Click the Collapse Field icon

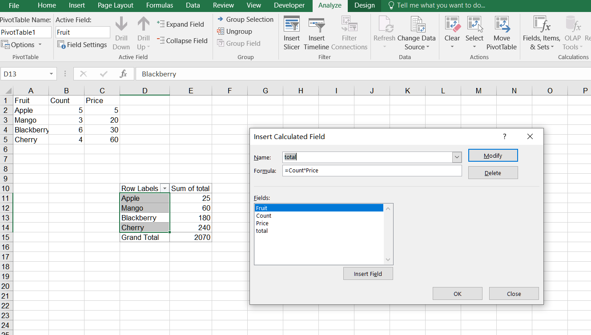pyautogui.click(x=182, y=40)
